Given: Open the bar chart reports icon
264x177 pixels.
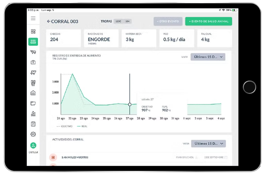Looking at the screenshot, I should click(x=33, y=114).
